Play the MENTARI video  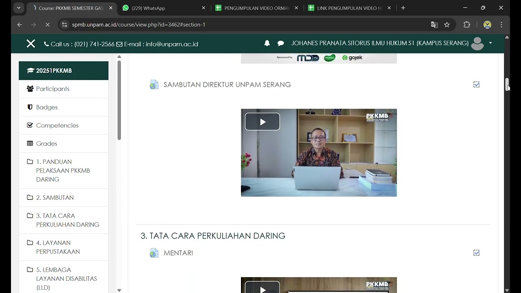263,287
